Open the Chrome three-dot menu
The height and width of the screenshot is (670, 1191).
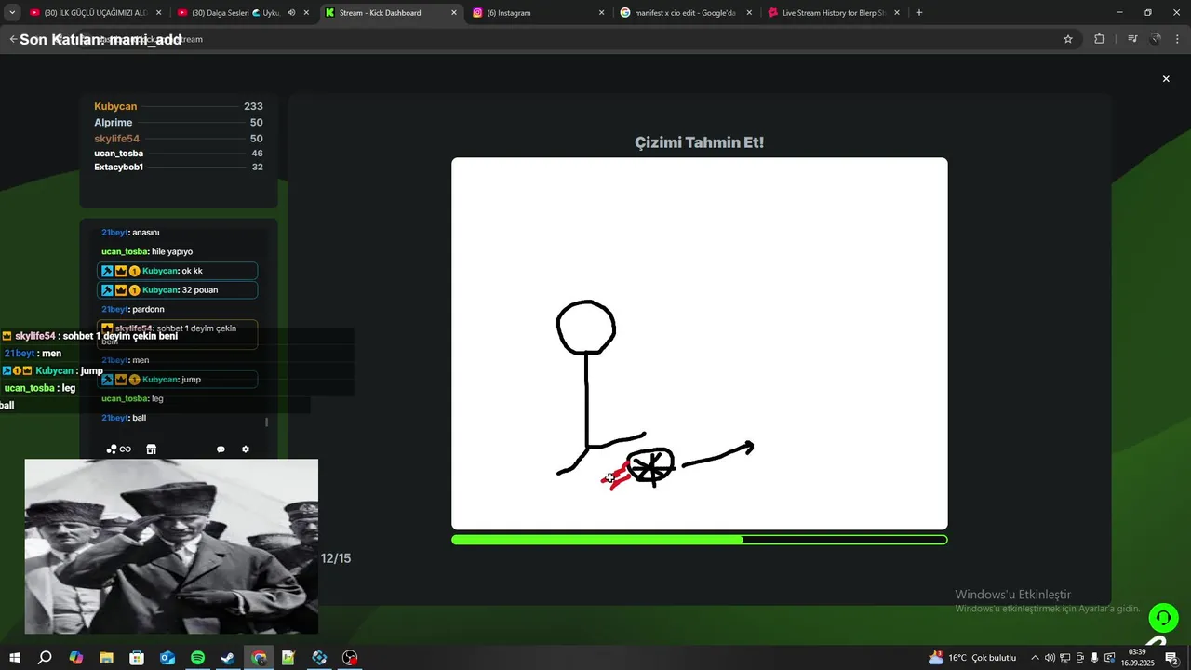[1178, 39]
